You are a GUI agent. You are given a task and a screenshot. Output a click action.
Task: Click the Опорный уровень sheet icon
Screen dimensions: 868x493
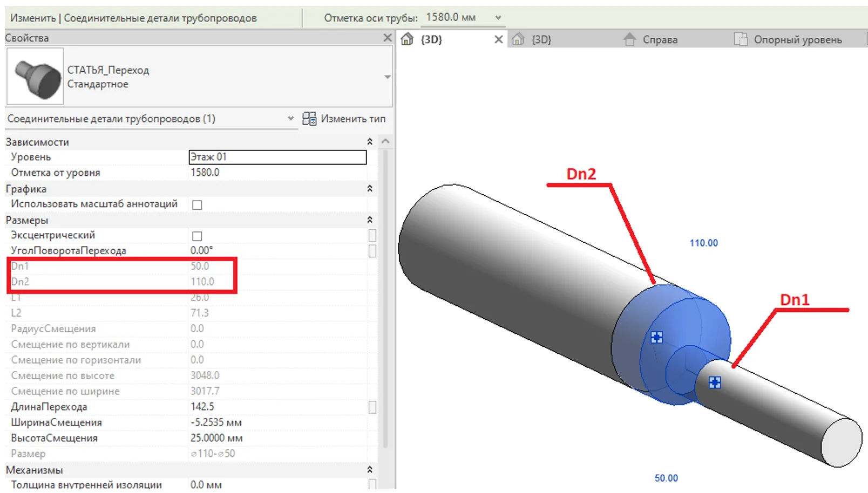tap(741, 39)
